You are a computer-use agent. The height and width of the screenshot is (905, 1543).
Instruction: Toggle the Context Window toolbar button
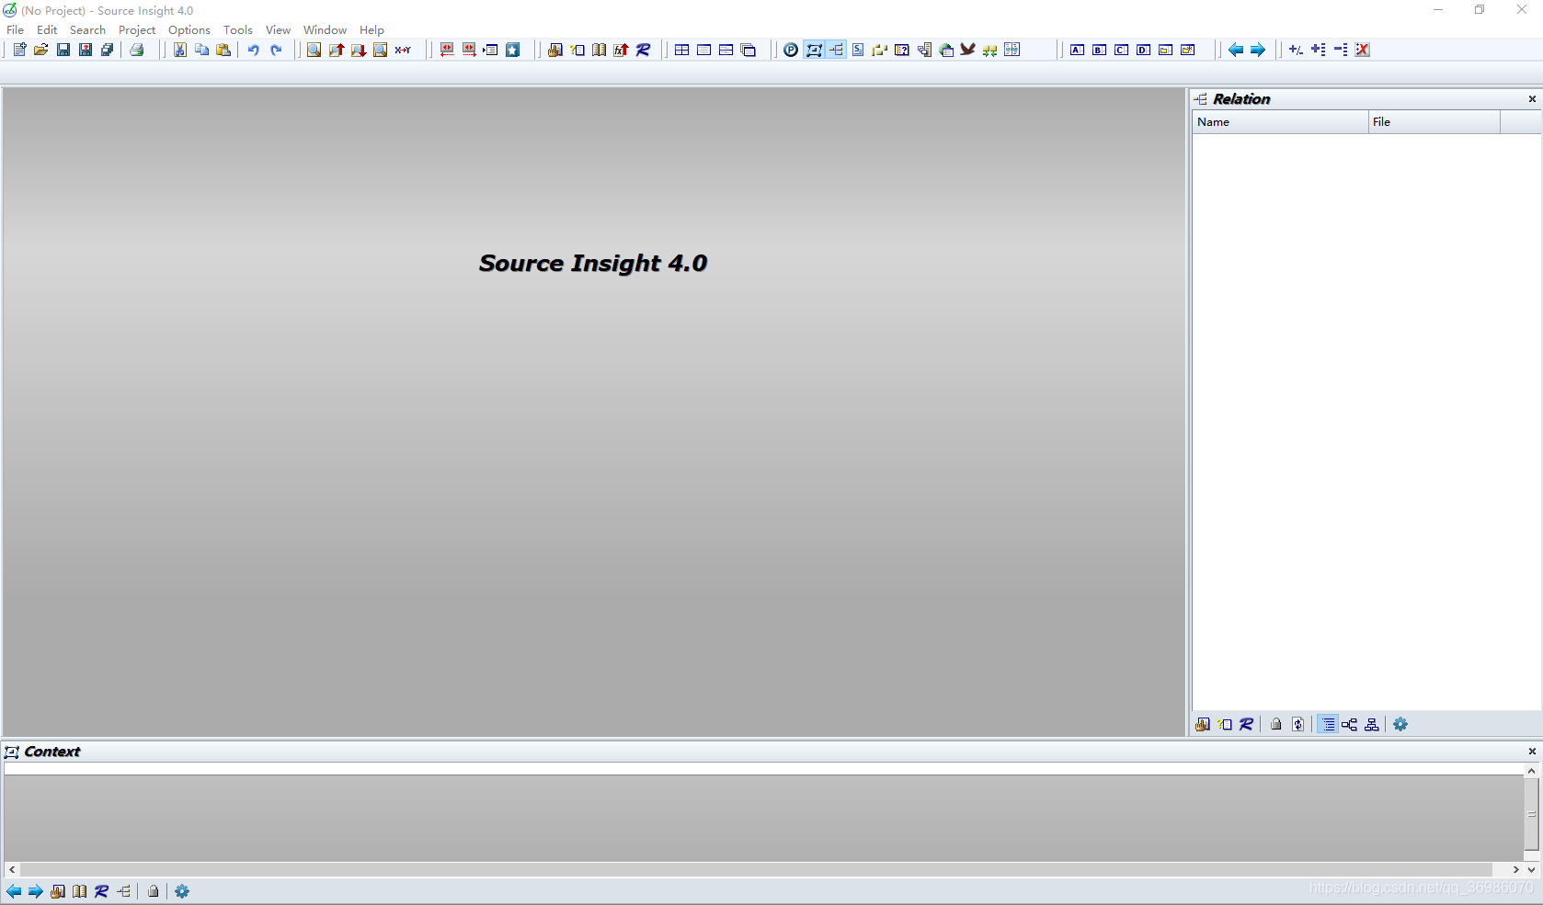tap(814, 50)
